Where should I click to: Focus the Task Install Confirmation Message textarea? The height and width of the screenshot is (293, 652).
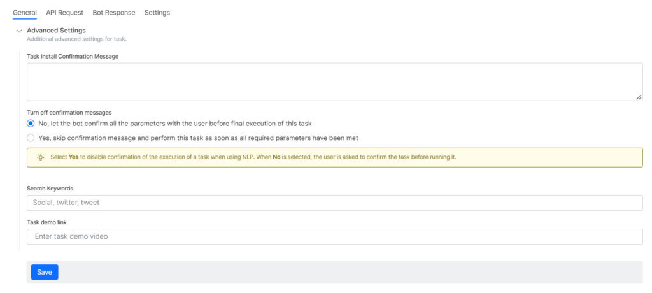coord(334,82)
